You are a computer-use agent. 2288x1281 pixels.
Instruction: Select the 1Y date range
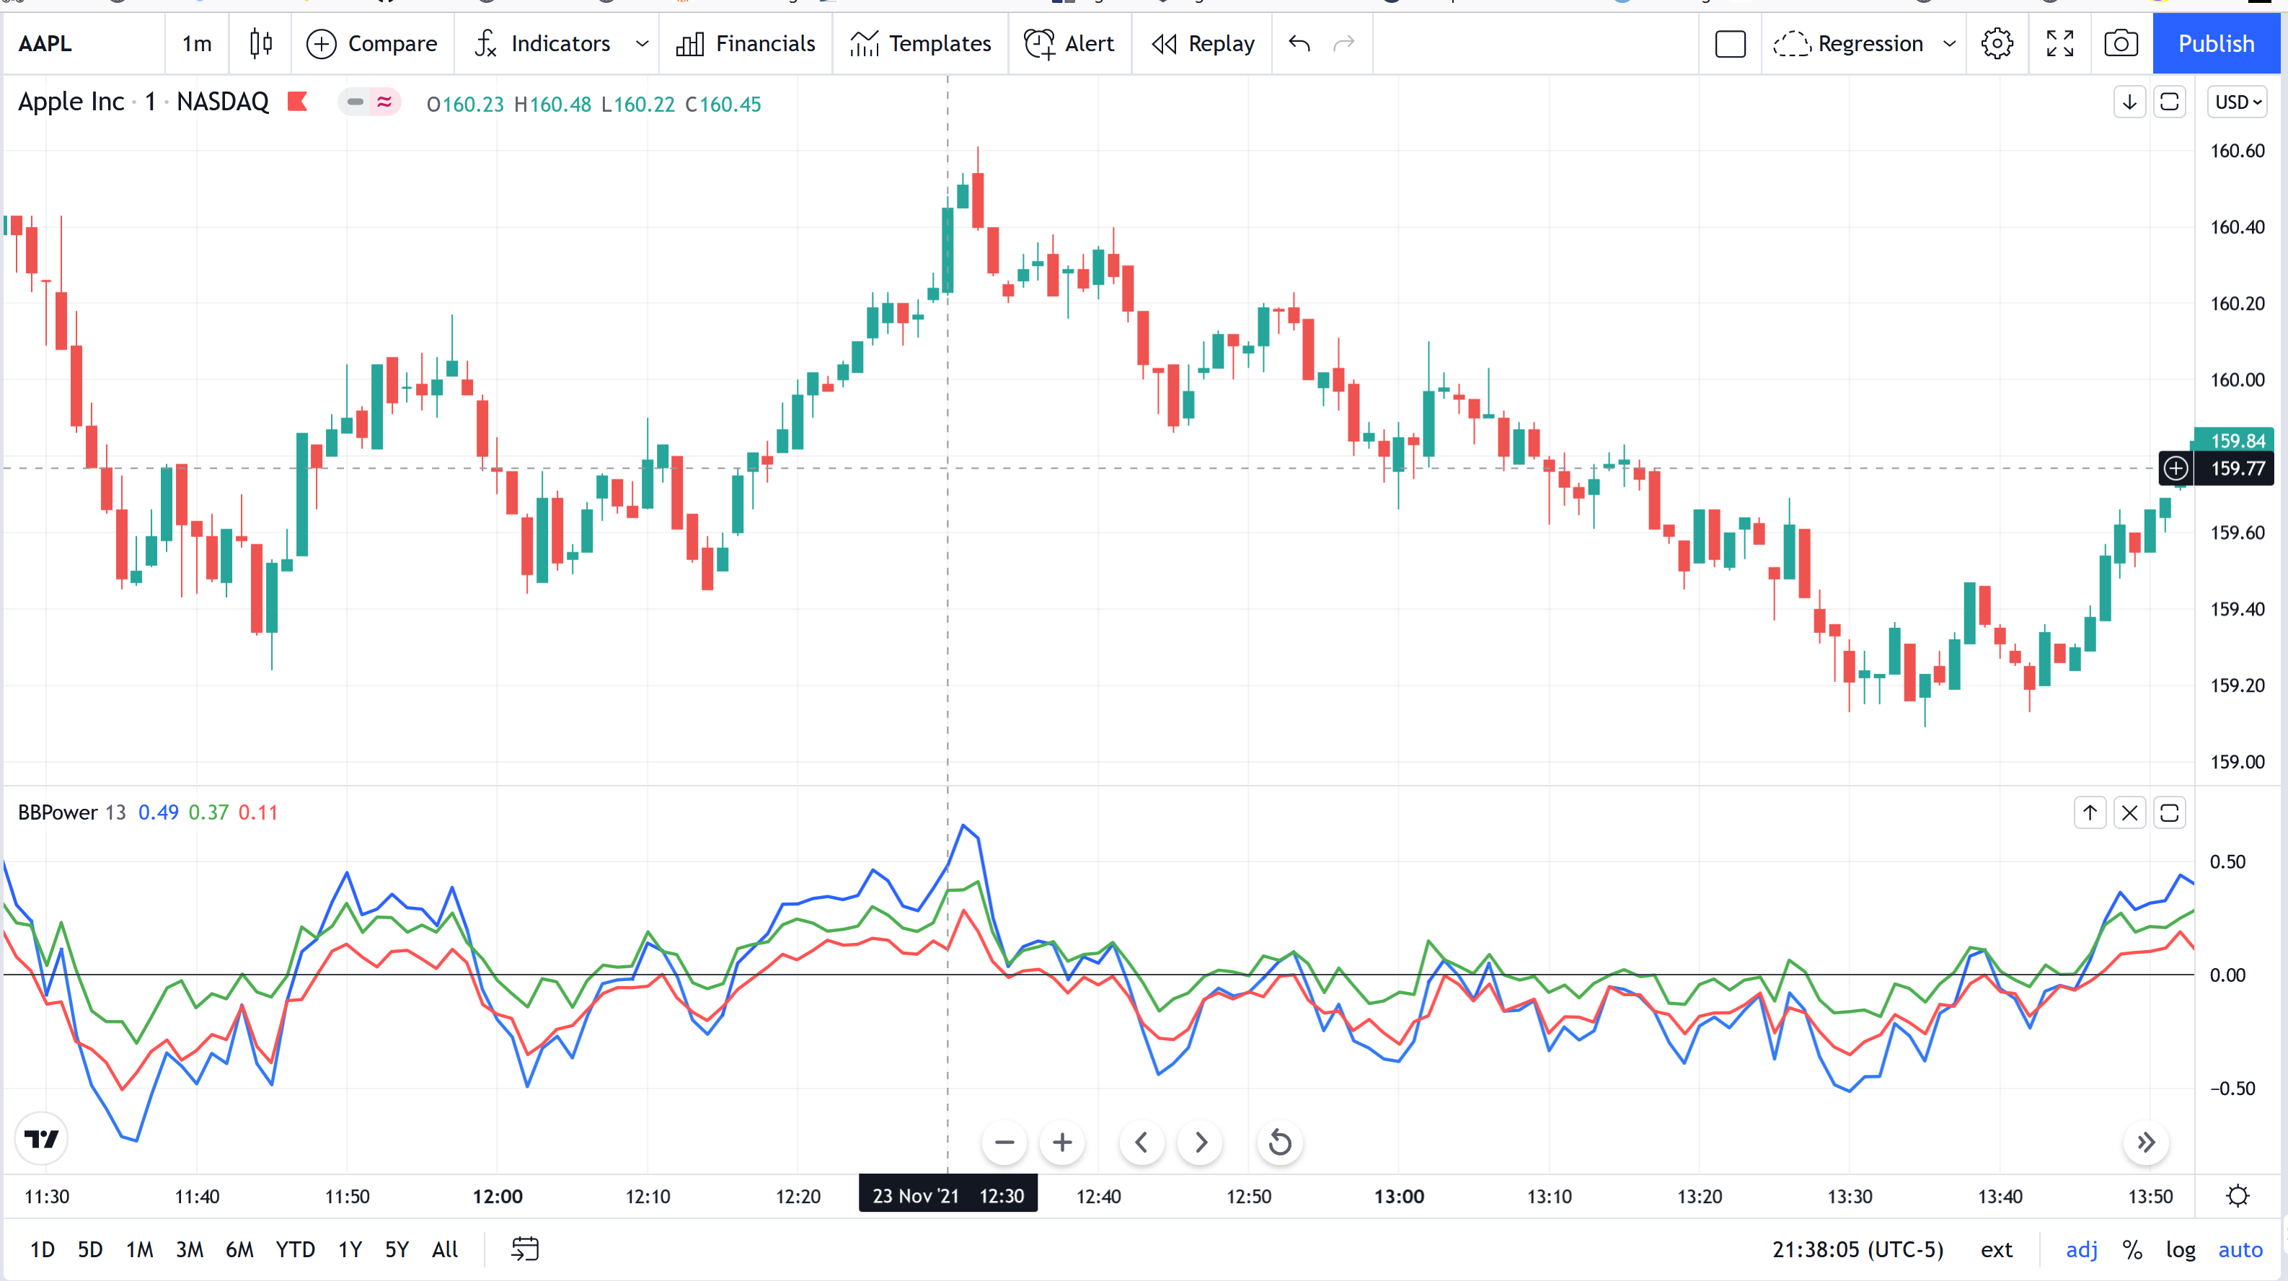pos(350,1250)
